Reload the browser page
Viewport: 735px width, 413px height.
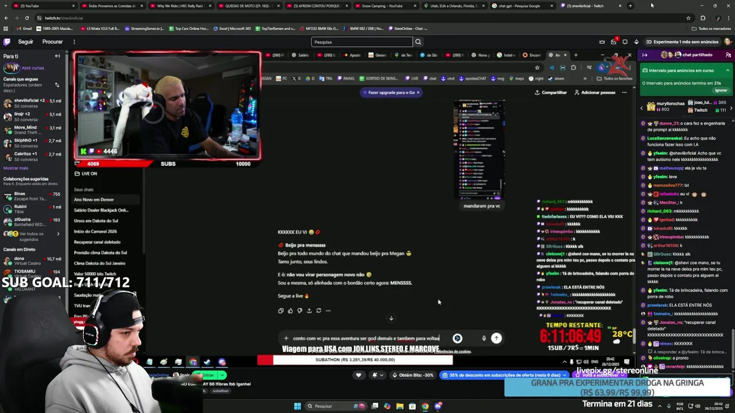(x=28, y=18)
